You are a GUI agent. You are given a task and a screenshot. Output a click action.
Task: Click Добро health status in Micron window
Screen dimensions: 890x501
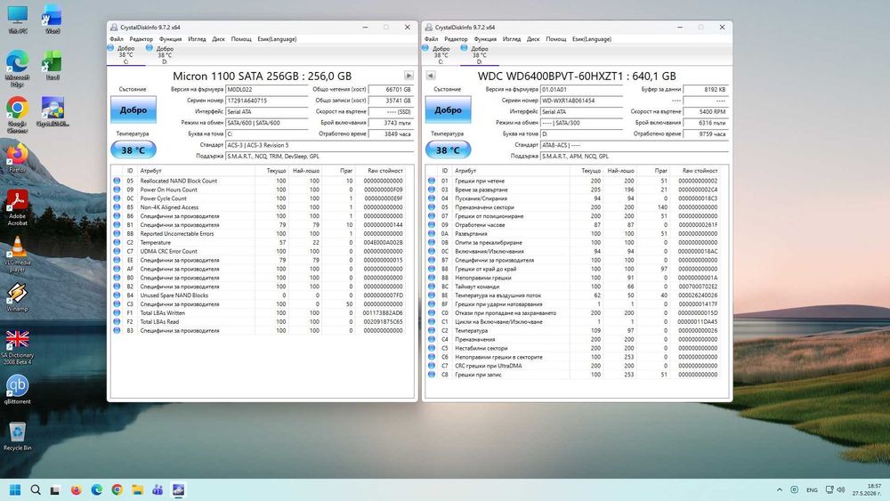tap(133, 109)
